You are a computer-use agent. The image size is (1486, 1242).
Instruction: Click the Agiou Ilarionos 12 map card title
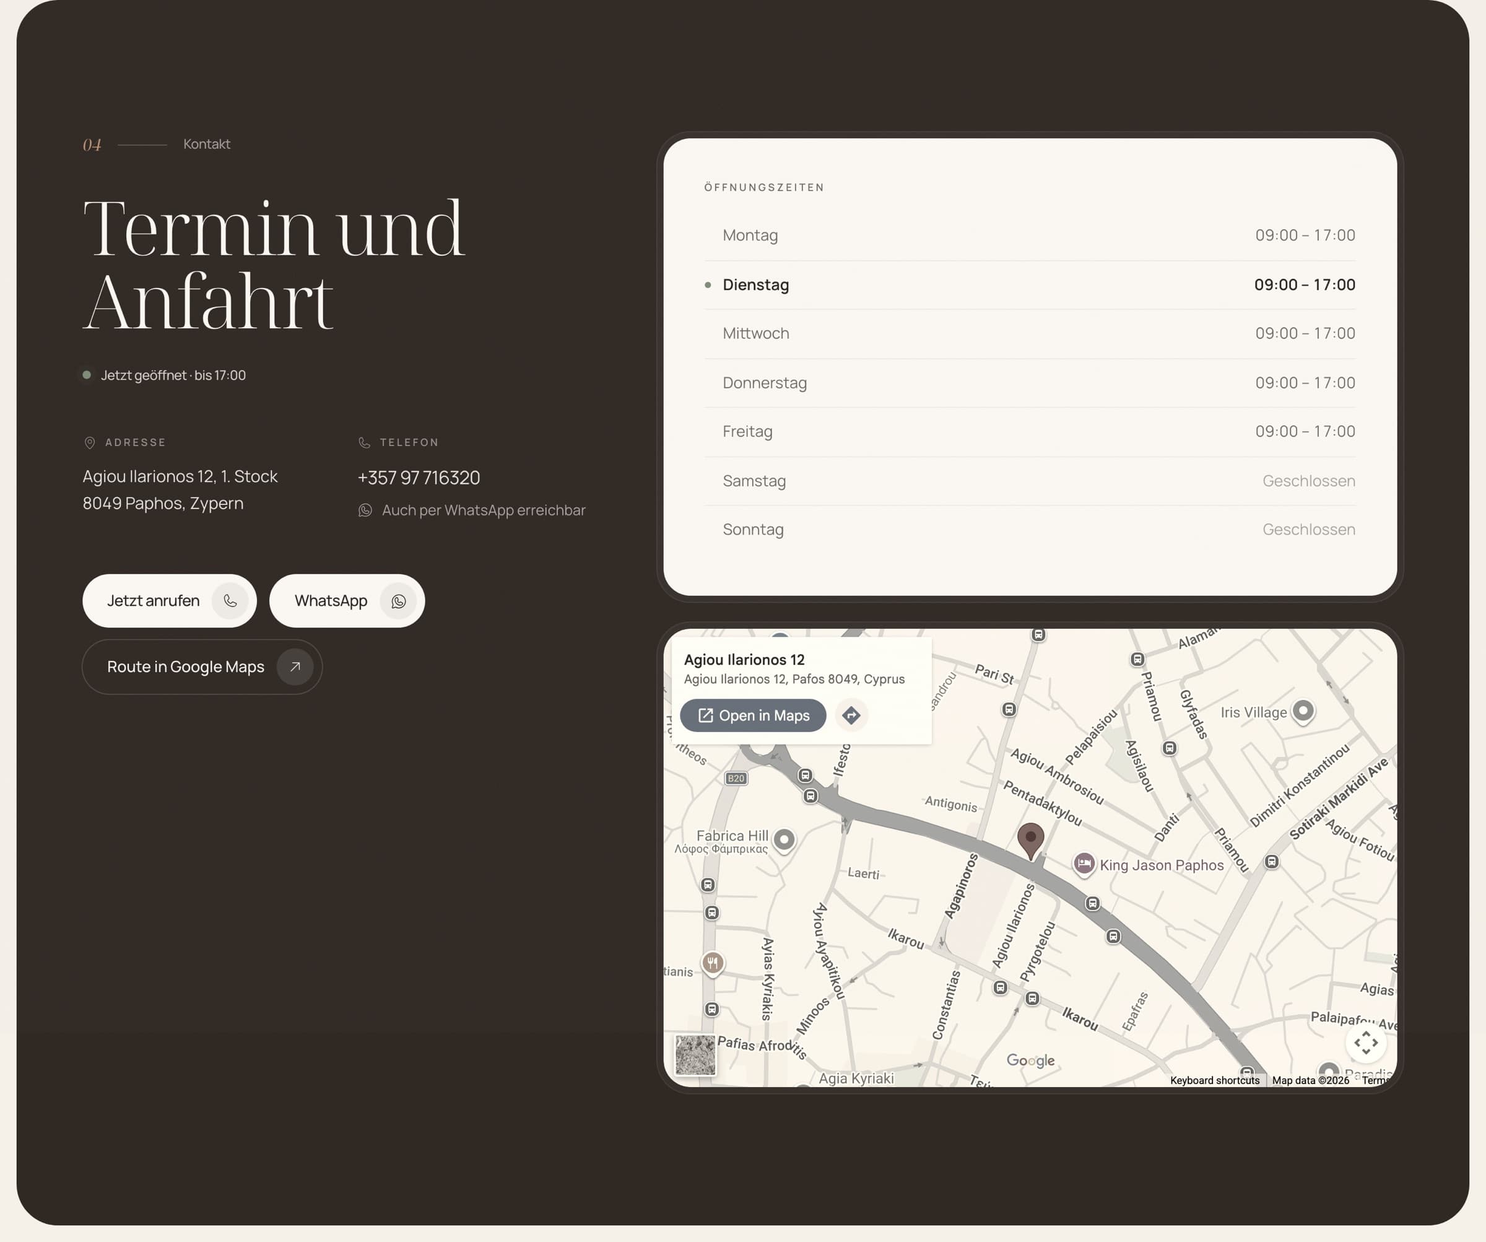[x=744, y=659]
